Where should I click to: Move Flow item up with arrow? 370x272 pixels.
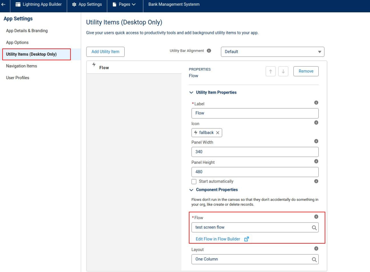(271, 71)
